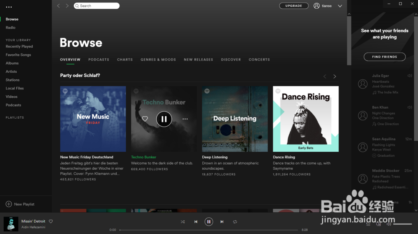Viewport: 418px width, 234px height.
Task: Pause Techno Bunker from its cover overlay
Action: pyautogui.click(x=164, y=119)
